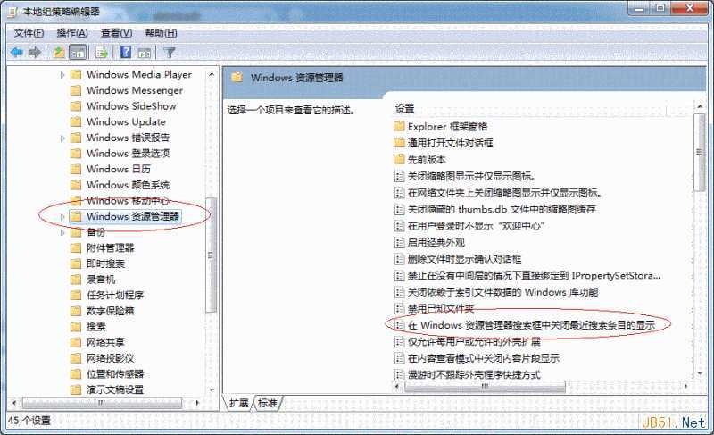Click the 位置和传感器 folder icon

(x=76, y=374)
